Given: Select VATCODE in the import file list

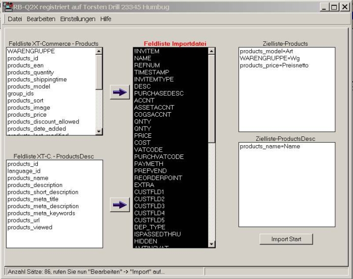Looking at the screenshot, I should pos(148,150).
